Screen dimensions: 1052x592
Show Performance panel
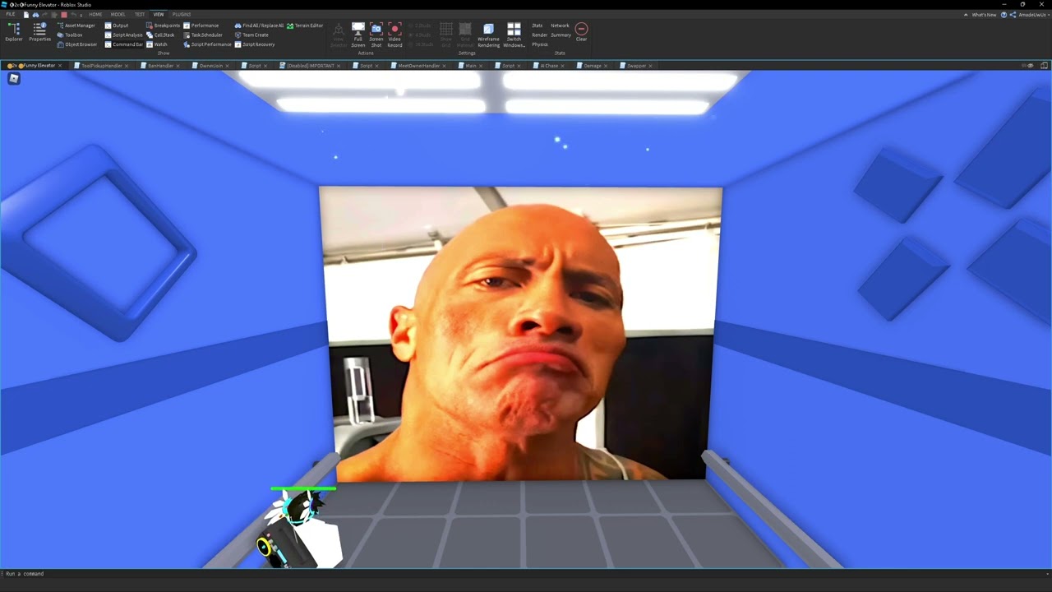click(201, 25)
